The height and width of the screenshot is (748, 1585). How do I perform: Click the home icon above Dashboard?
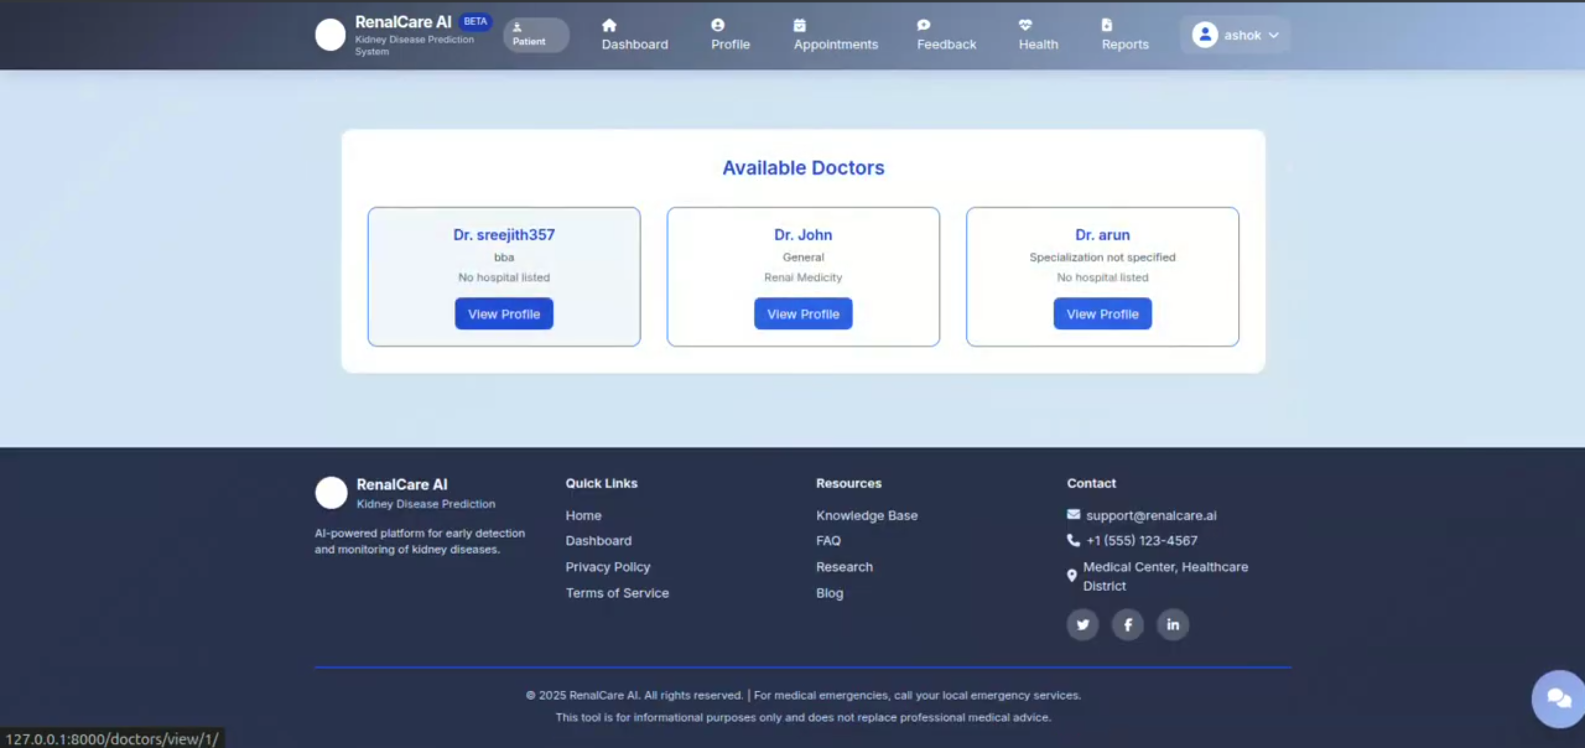609,25
